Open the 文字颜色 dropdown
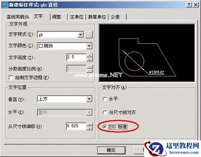 [x=89, y=46]
